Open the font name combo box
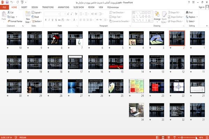 52,14
